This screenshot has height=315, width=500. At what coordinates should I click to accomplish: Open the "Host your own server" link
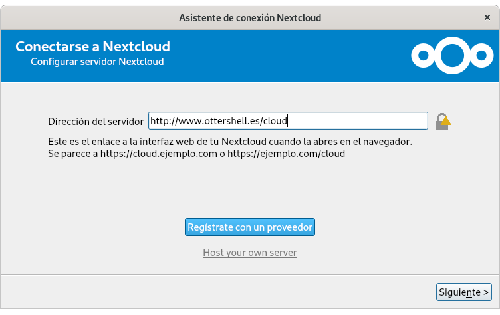click(249, 253)
